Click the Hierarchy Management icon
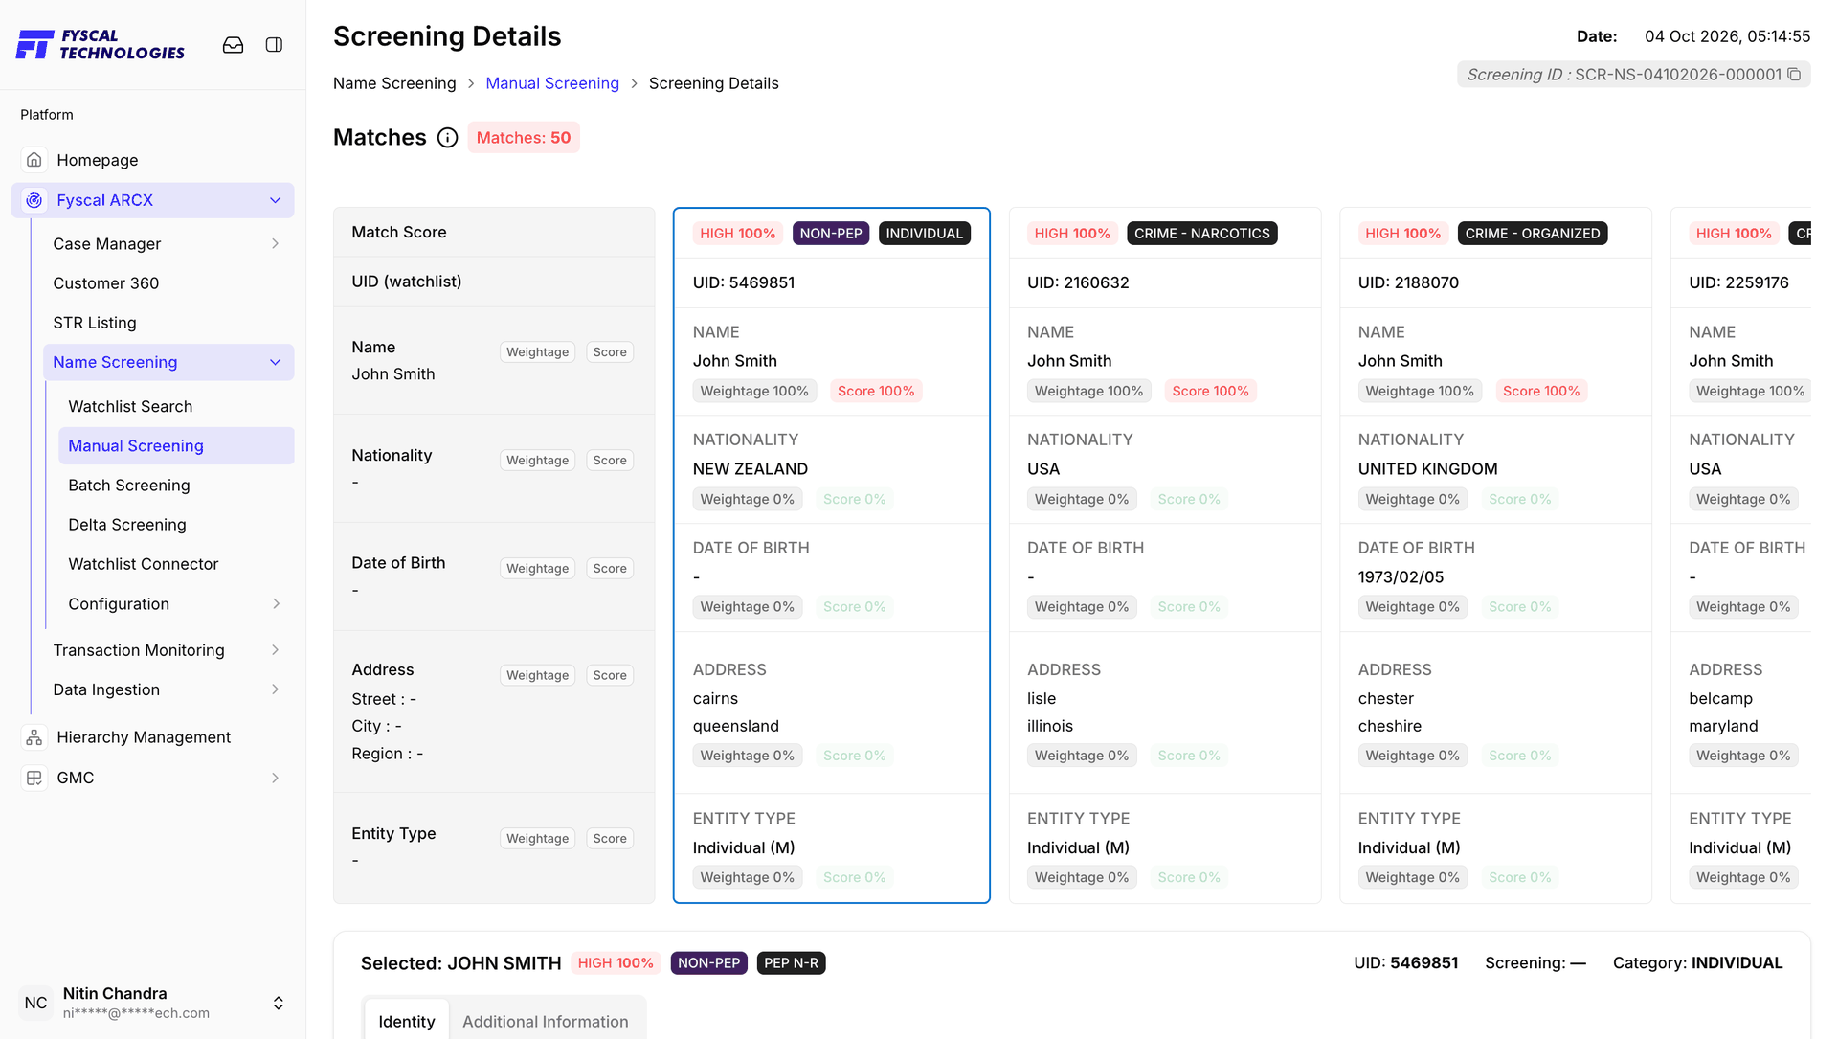Image resolution: width=1838 pixels, height=1039 pixels. (x=34, y=737)
